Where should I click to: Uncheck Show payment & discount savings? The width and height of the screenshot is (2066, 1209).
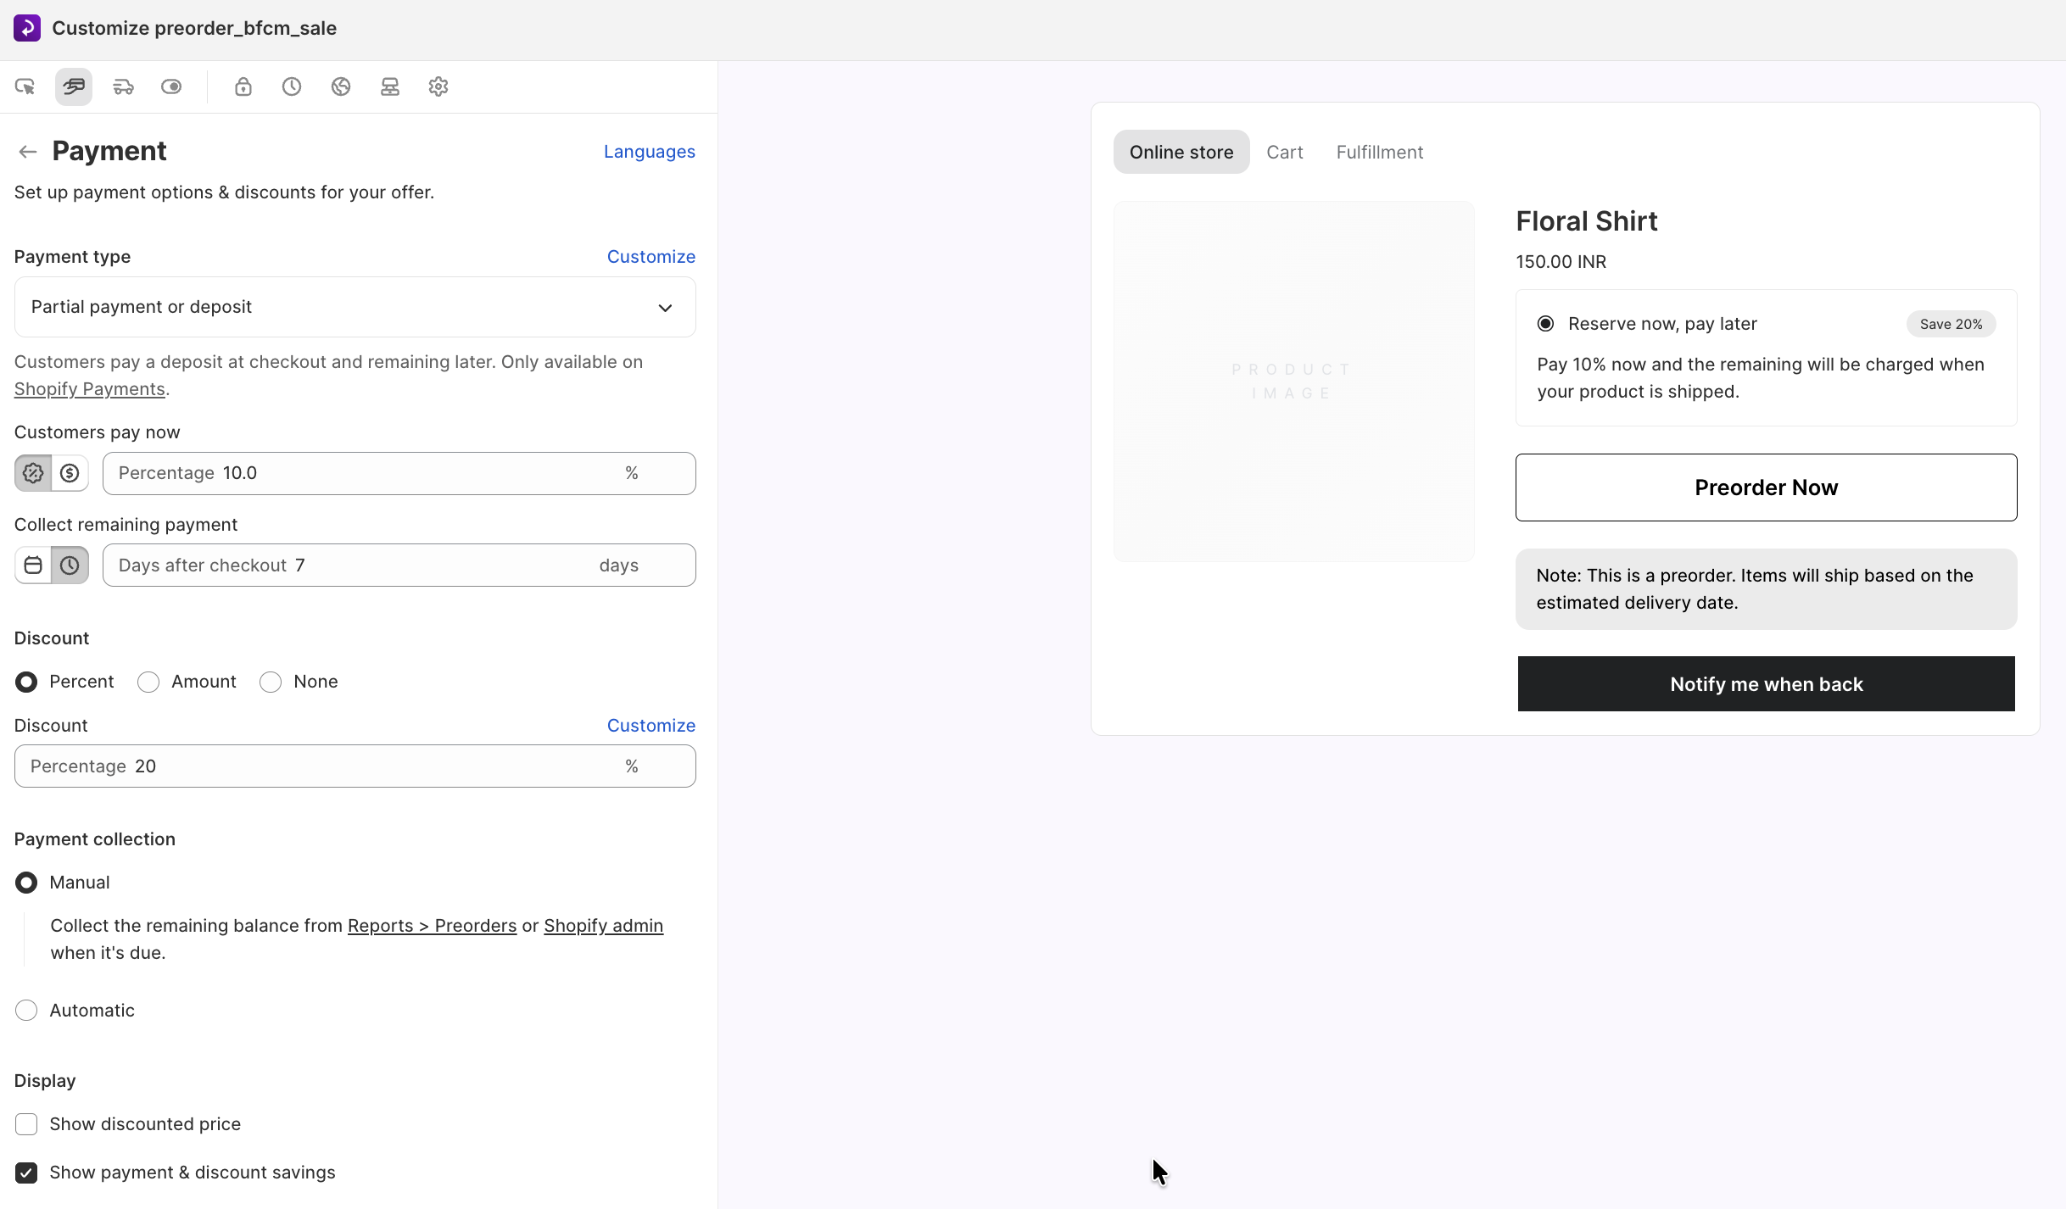pyautogui.click(x=26, y=1173)
